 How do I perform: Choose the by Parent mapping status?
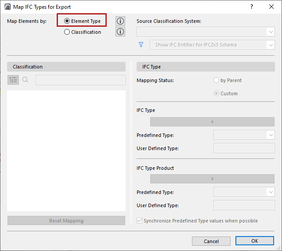(216, 80)
